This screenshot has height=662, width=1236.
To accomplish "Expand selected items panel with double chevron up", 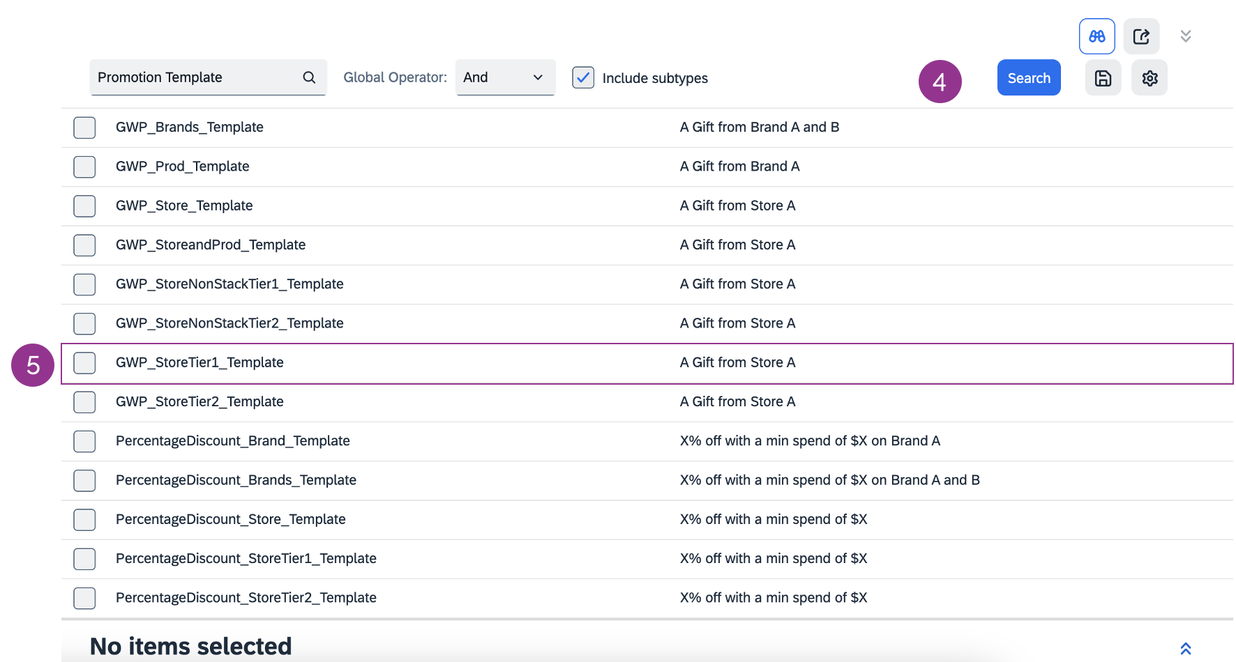I will pos(1185,648).
